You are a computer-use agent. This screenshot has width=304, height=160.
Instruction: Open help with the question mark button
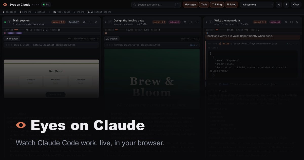(x=287, y=5)
